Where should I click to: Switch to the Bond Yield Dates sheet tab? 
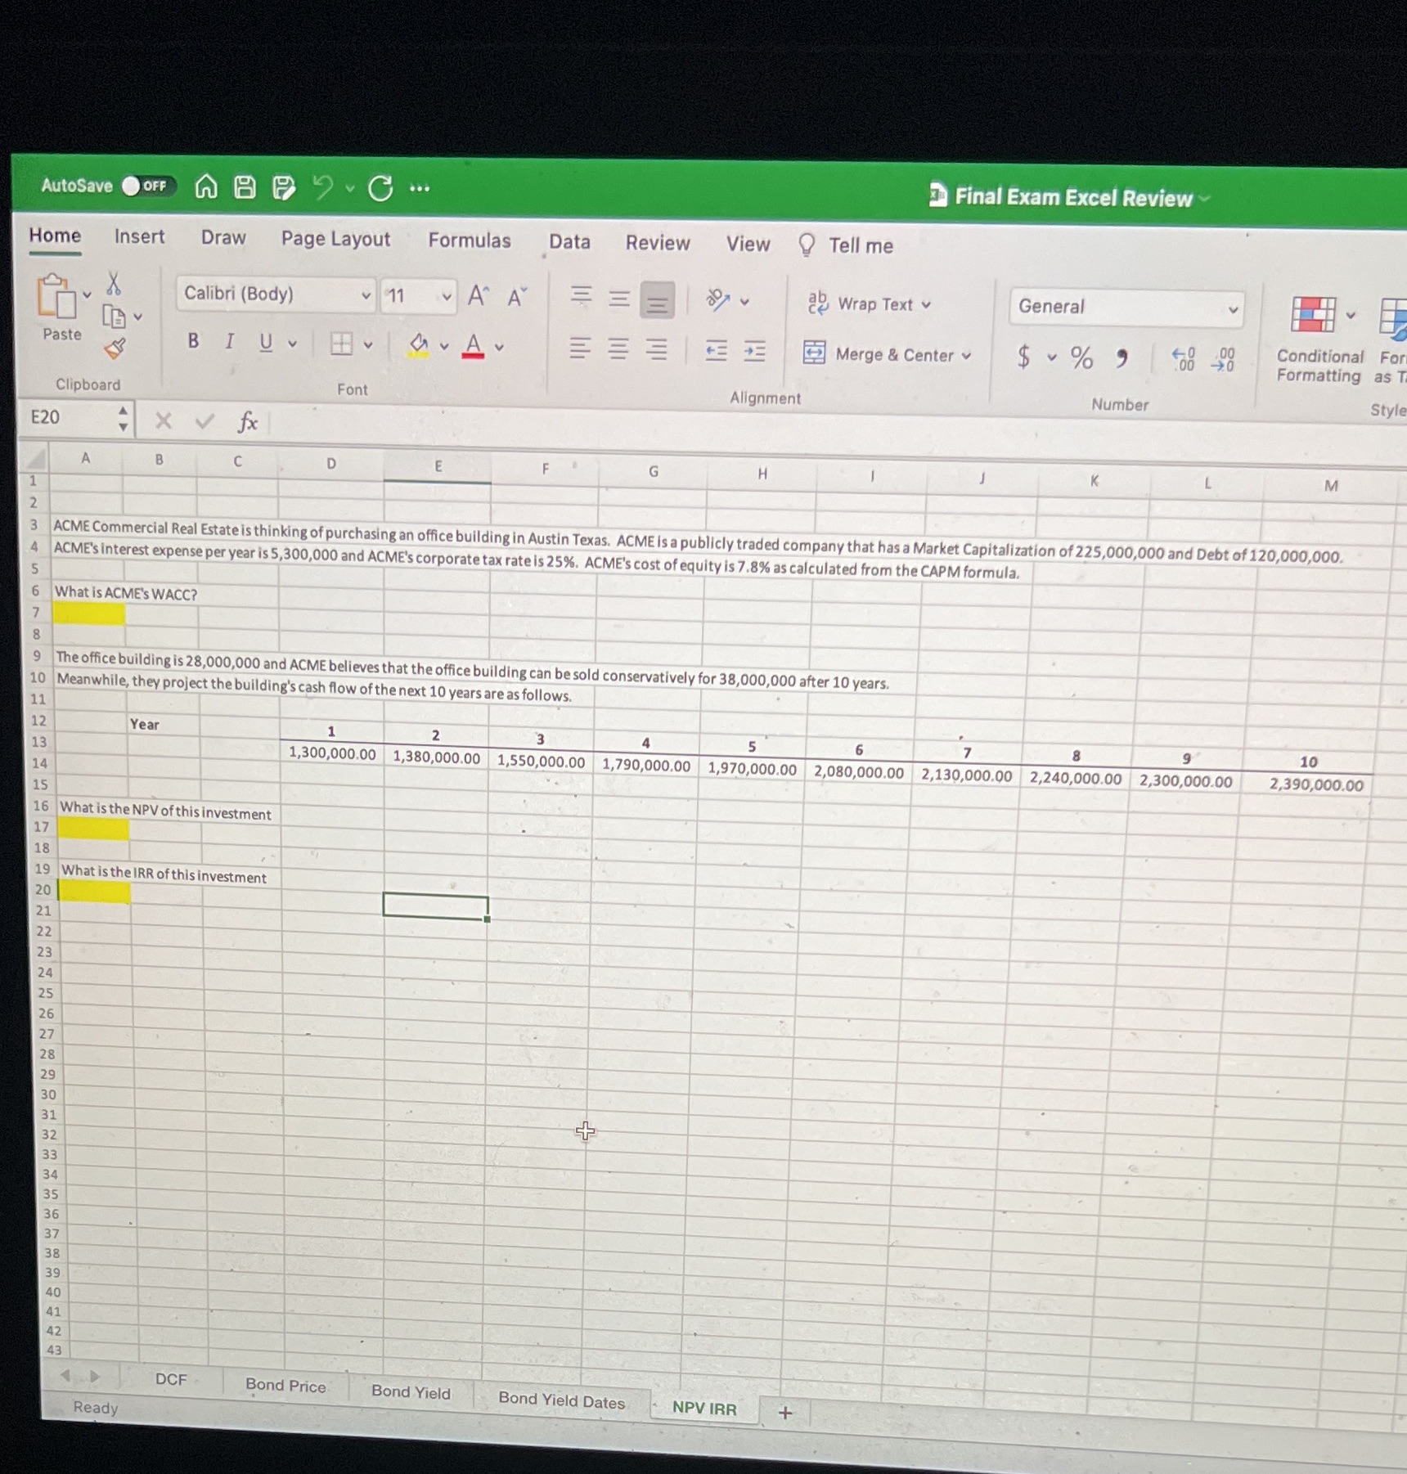[x=562, y=1400]
